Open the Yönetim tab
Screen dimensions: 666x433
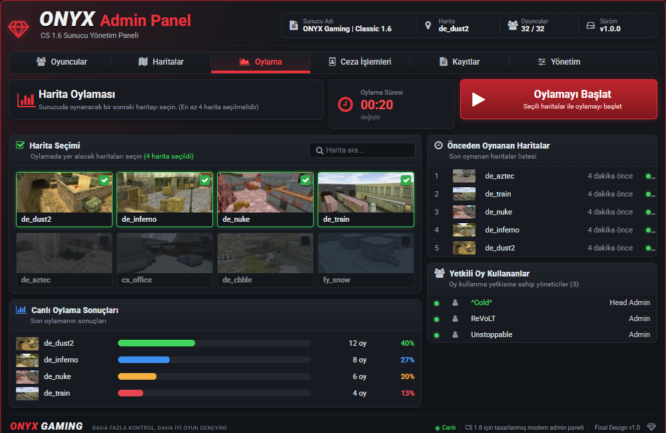click(x=559, y=62)
